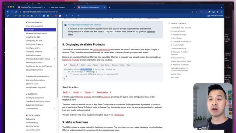The width and height of the screenshot is (236, 133).
Task: Open the Other Bookmarks folder
Action: (x=215, y=16)
